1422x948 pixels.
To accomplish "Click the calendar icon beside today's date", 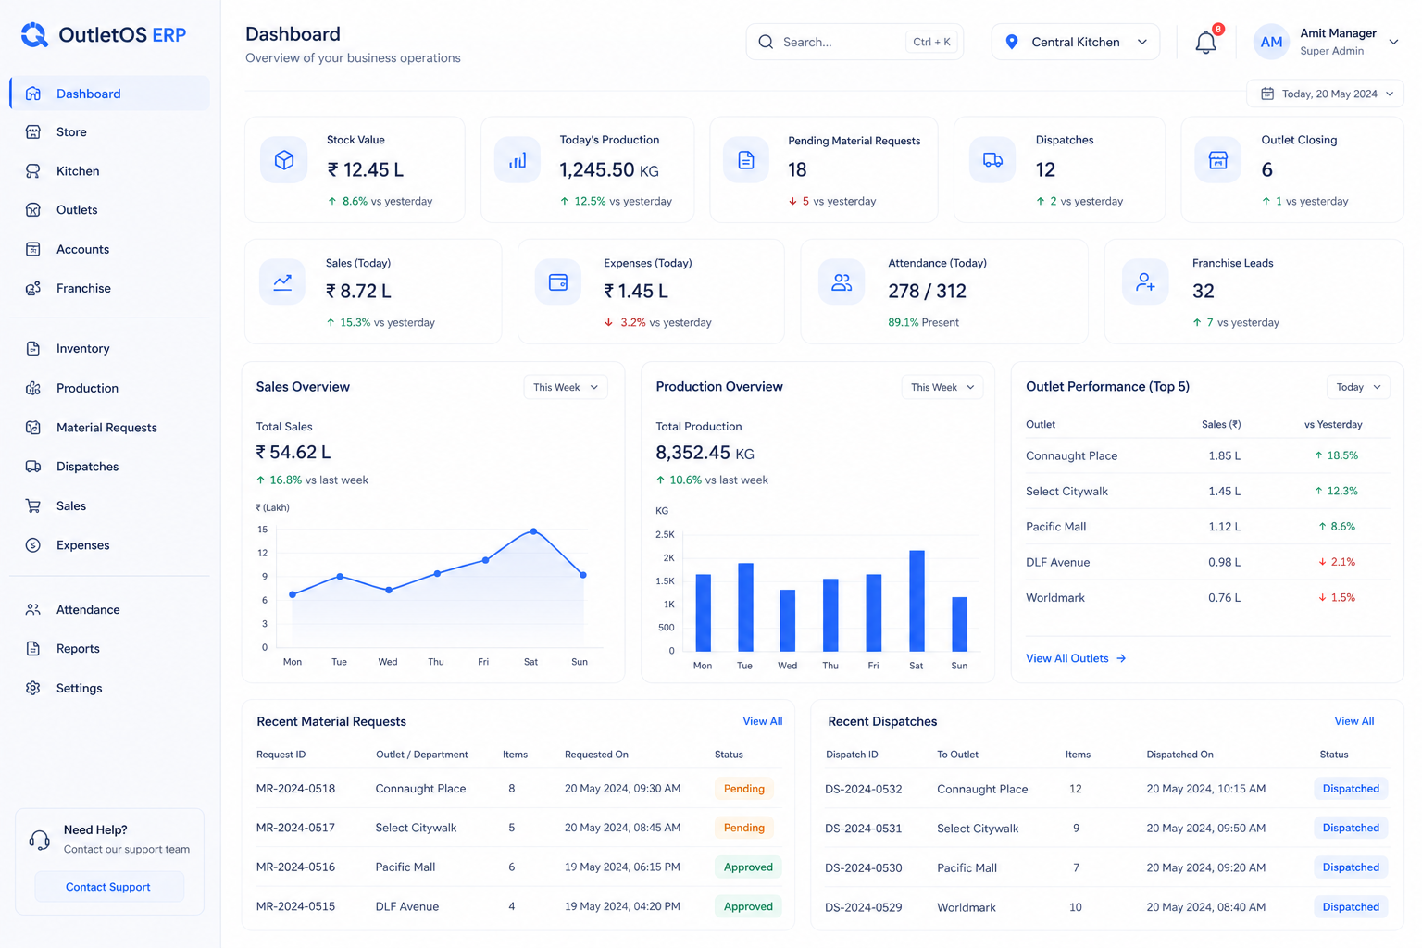I will pos(1267,94).
